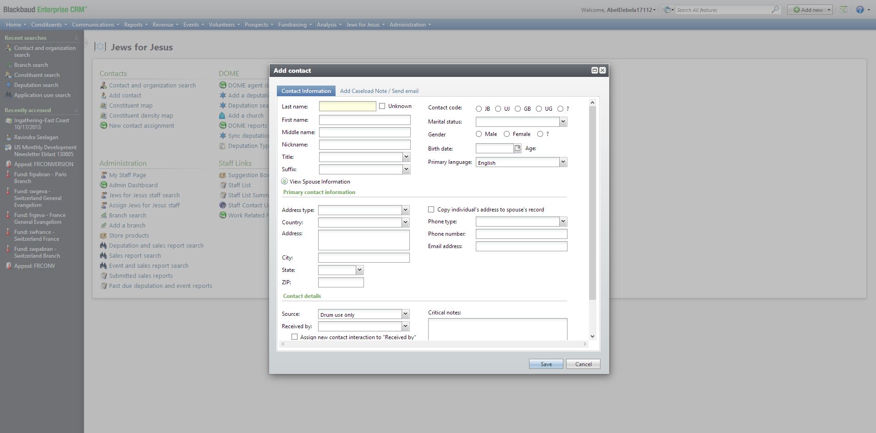Click the dialog vertical scrollbar thumb
The image size is (876, 433).
point(592,204)
